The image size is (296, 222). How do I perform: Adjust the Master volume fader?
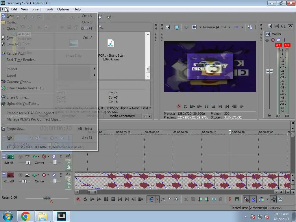[x=269, y=72]
